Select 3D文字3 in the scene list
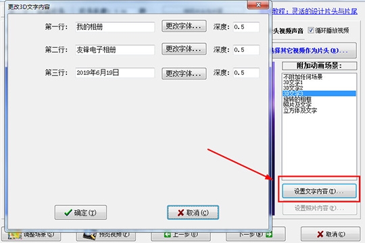Image resolution: width=365 pixels, height=243 pixels. pyautogui.click(x=319, y=93)
